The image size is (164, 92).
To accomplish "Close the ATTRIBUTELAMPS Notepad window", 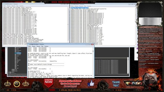I will [x=92, y=44].
